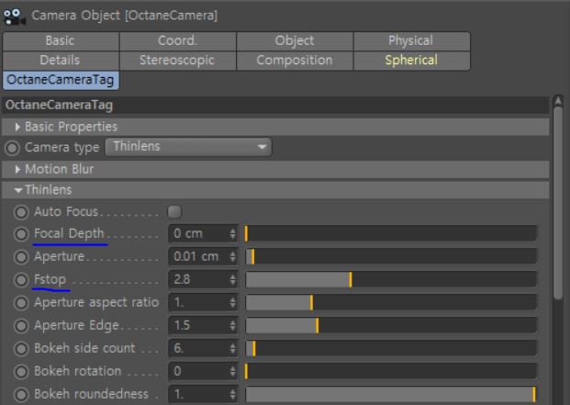The width and height of the screenshot is (570, 405).
Task: Open the Camera type dropdown
Action: [x=188, y=147]
